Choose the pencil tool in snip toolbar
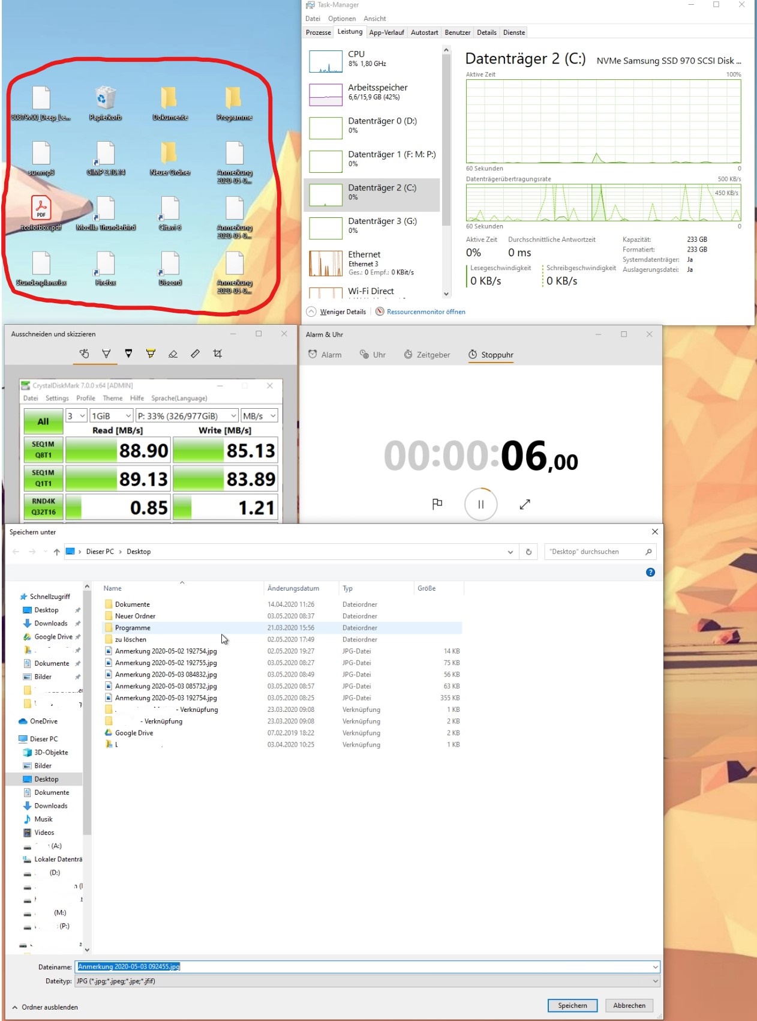Viewport: 757px width, 1021px height. (x=128, y=354)
